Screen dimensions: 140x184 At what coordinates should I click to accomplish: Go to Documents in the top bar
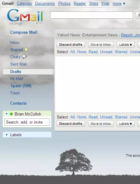click(x=45, y=4)
